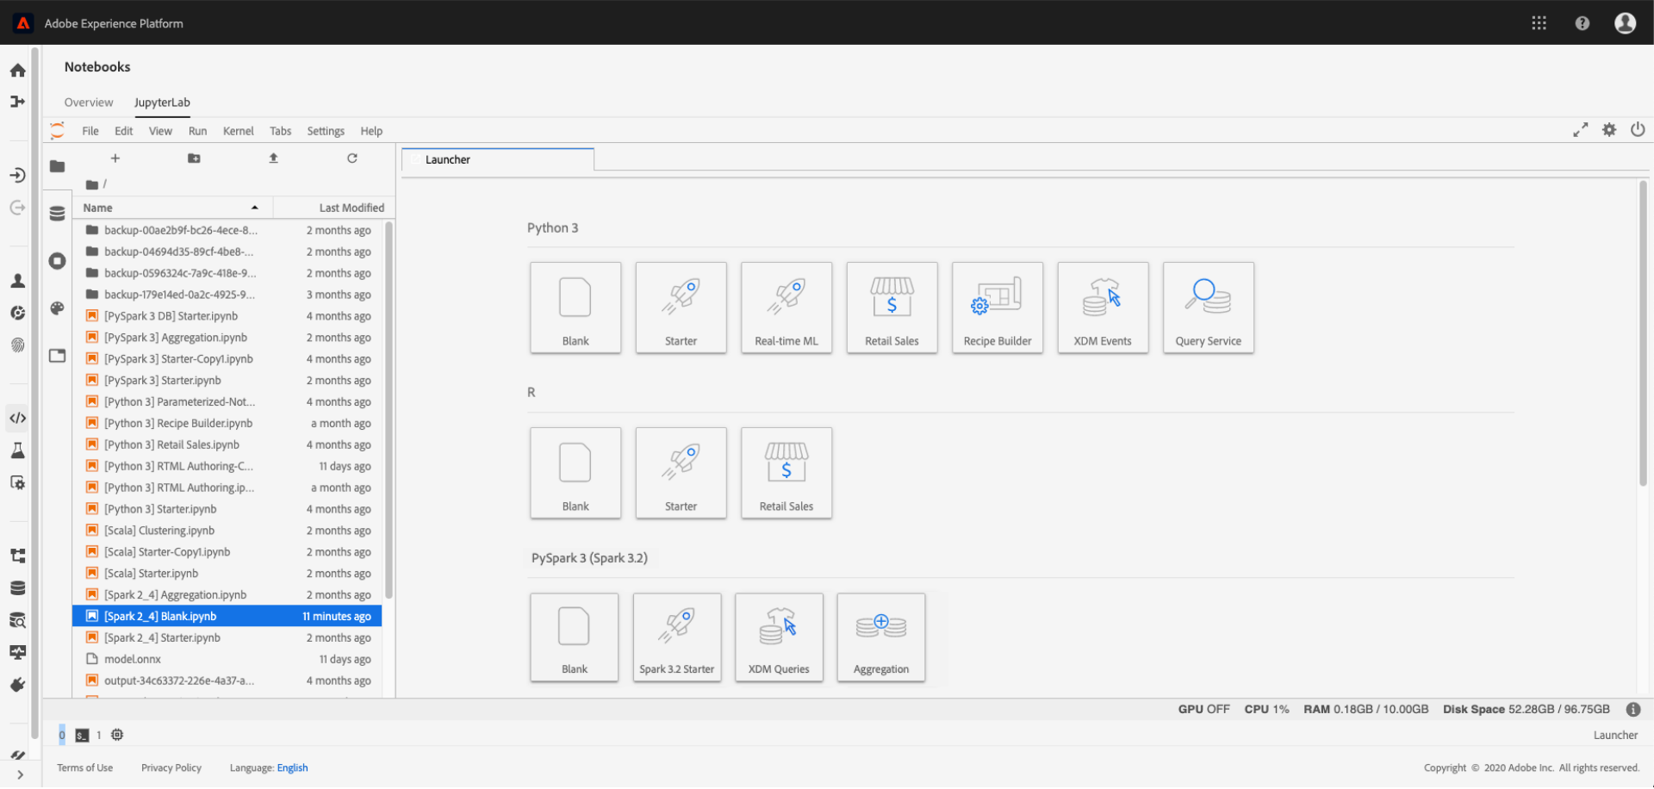Show running terminals and kernels icon
The image size is (1654, 789).
tap(58, 261)
